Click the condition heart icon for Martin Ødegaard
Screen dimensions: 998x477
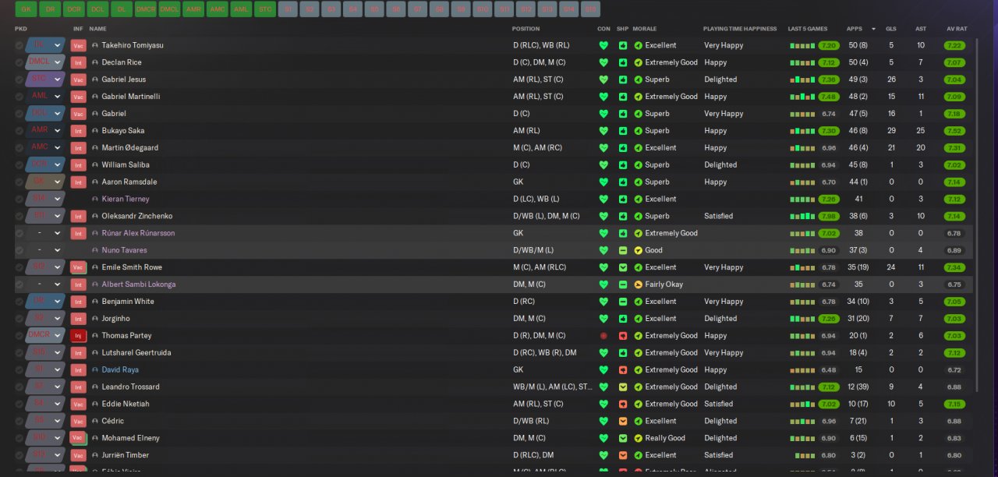[603, 148]
